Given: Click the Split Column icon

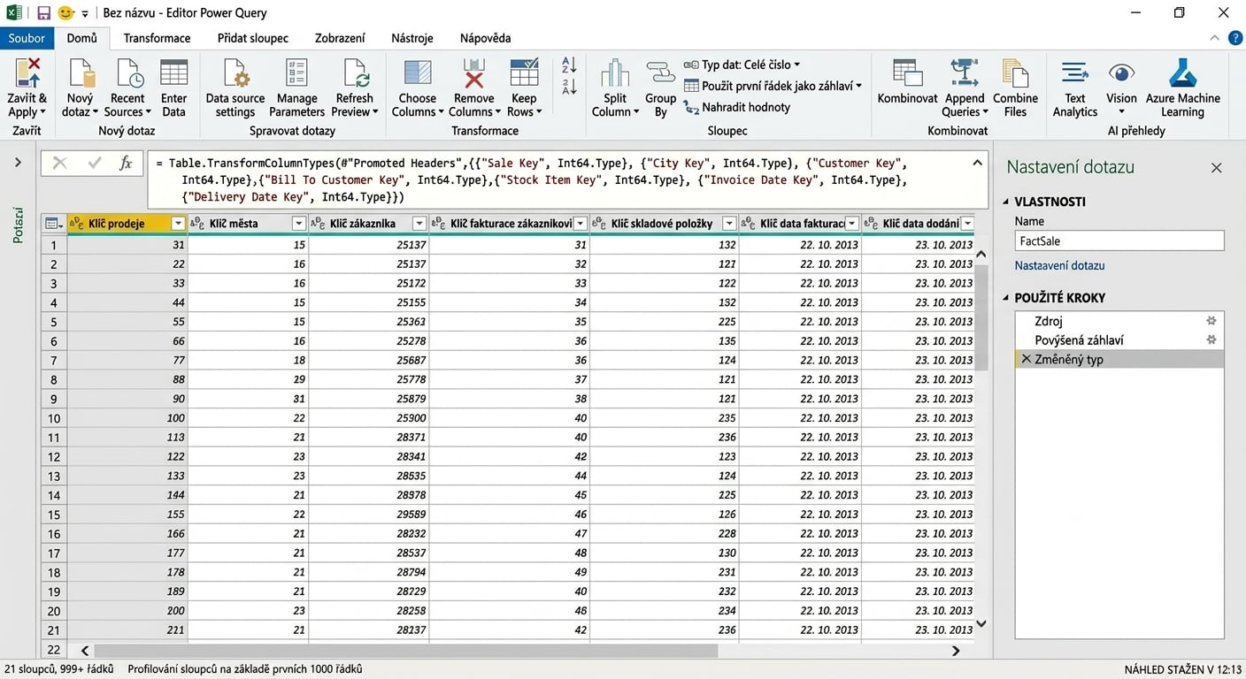Looking at the screenshot, I should (614, 74).
